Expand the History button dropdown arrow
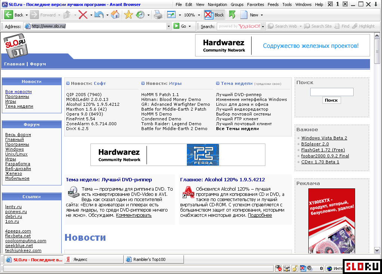 pyautogui.click(x=148, y=15)
